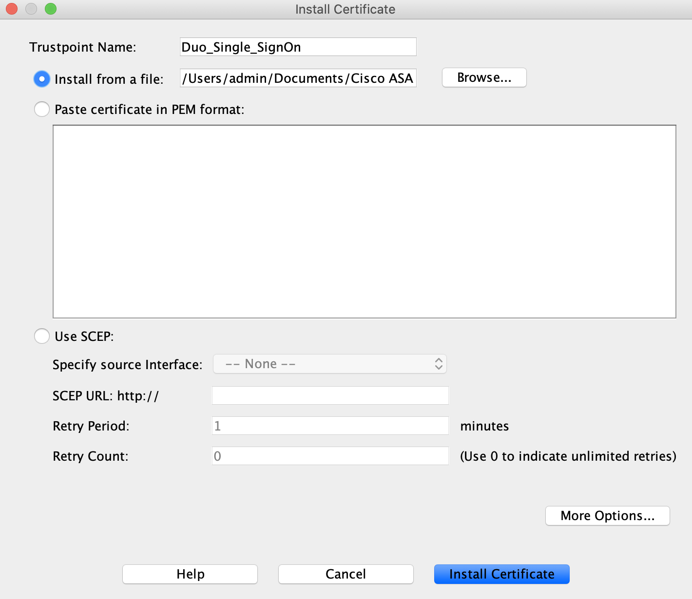Close the Install Certificate dialog window
This screenshot has width=692, height=599.
pyautogui.click(x=11, y=9)
